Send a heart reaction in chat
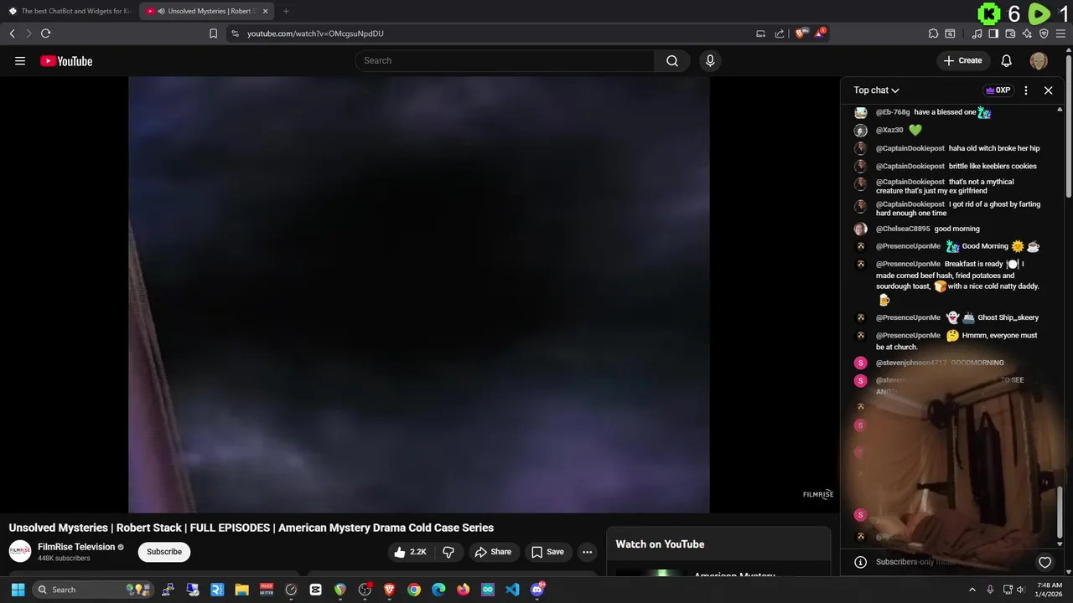 coord(1044,562)
